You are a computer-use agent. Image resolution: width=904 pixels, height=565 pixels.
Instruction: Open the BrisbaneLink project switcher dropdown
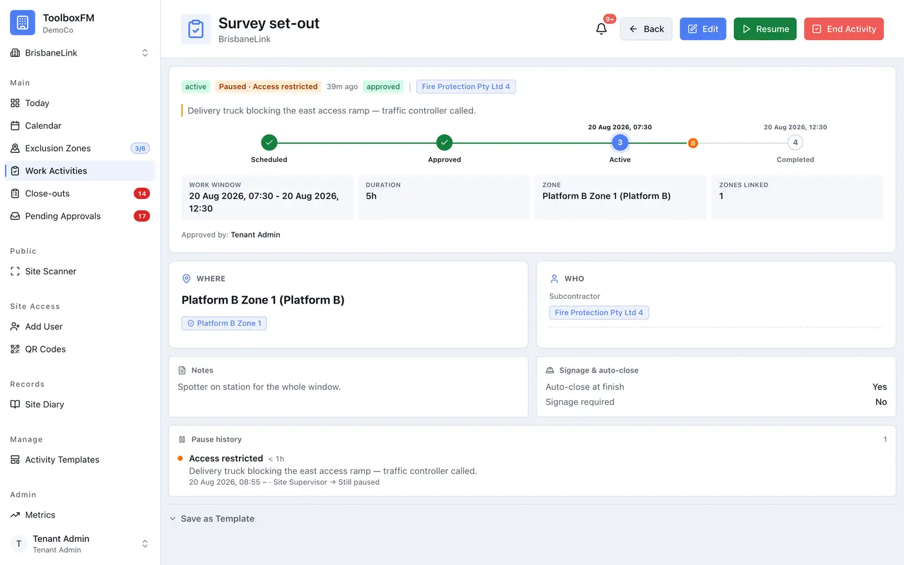click(x=80, y=53)
